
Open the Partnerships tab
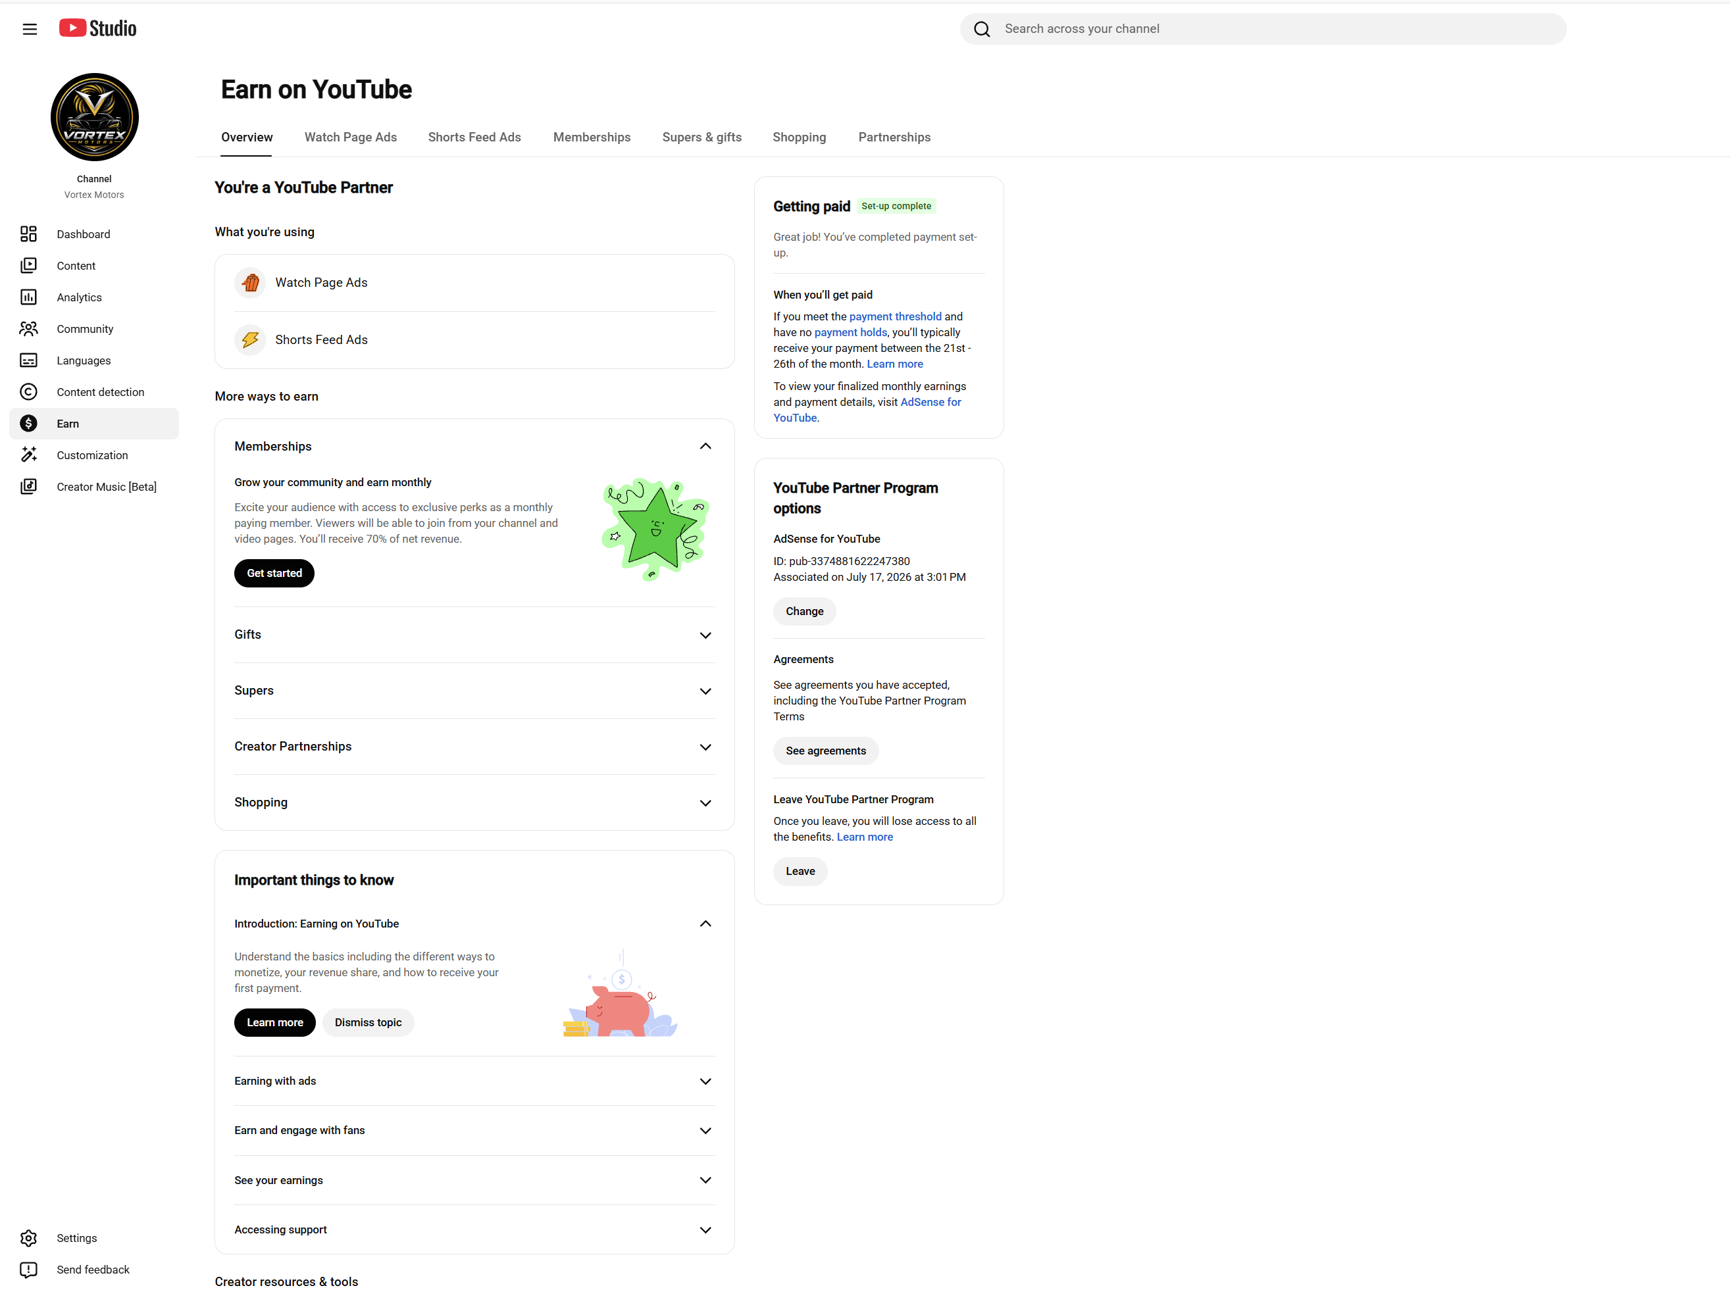tap(894, 137)
